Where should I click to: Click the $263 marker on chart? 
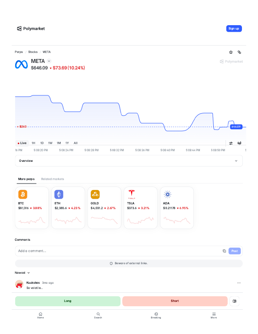22,127
